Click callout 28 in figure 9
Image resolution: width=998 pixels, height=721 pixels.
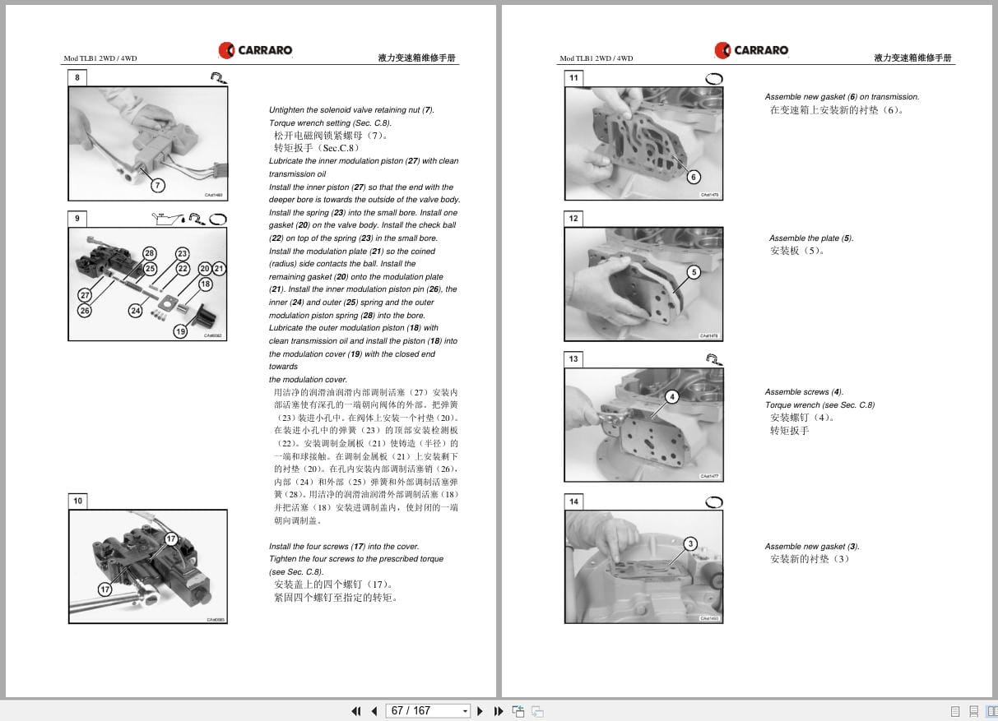(x=149, y=253)
